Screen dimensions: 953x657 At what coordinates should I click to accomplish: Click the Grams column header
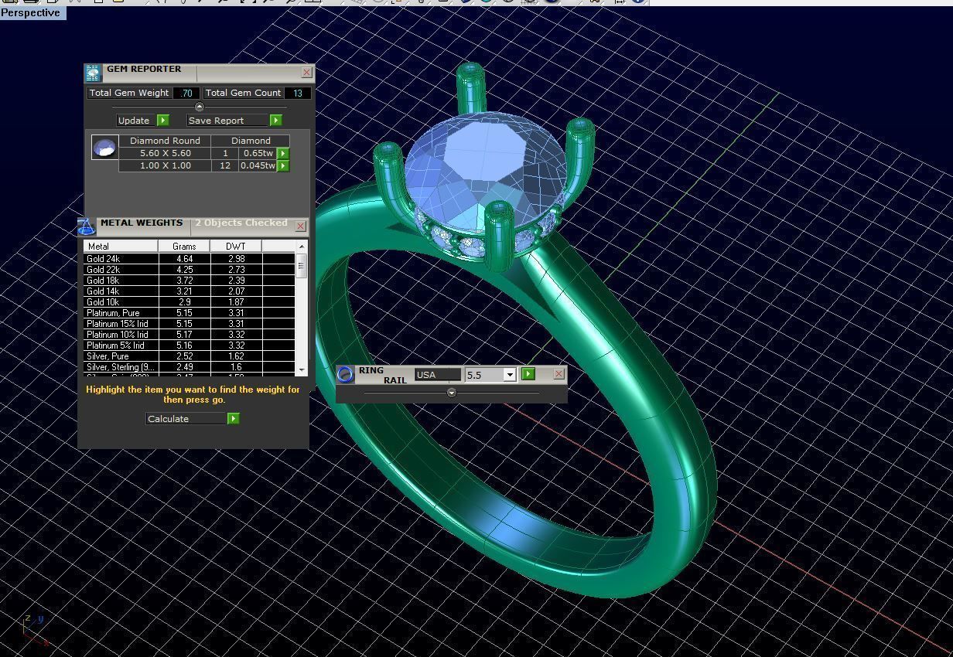[x=184, y=246]
